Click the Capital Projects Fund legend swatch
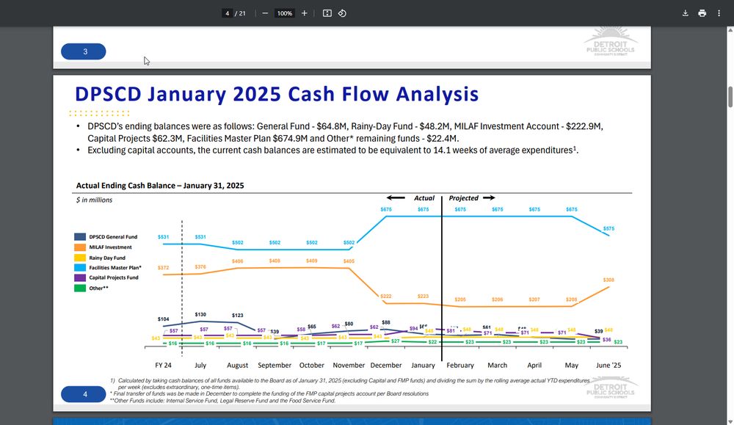Image resolution: width=734 pixels, height=425 pixels. click(x=80, y=277)
